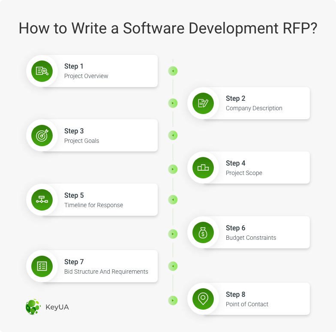Viewport: 336px width, 332px height.
Task: Click the timeline arrow marker beside Step 1
Action: coord(173,71)
